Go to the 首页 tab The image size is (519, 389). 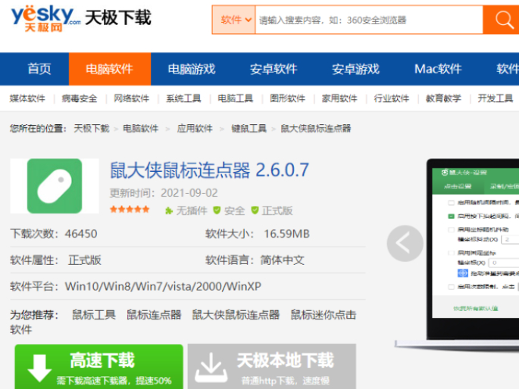point(39,69)
